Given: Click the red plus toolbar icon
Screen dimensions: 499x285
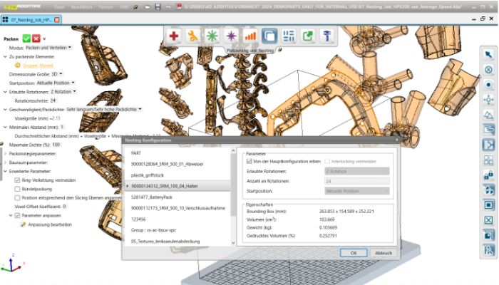Looking at the screenshot, I should tap(175, 35).
